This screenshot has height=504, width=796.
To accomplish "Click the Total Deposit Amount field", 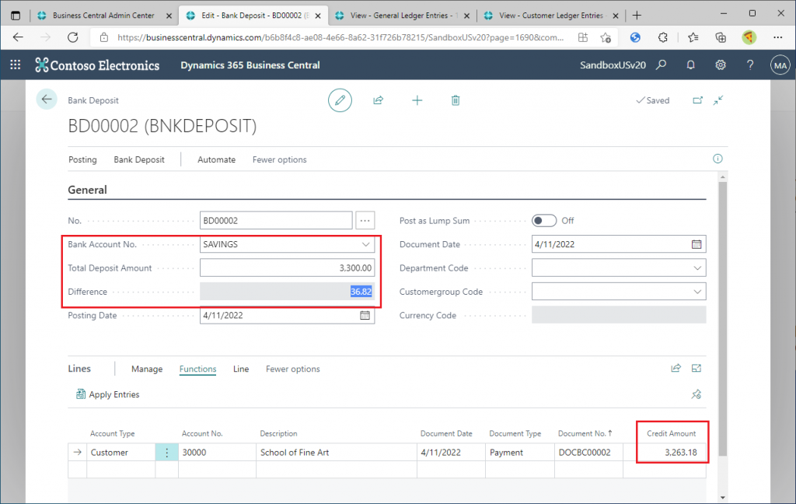I will pyautogui.click(x=287, y=268).
